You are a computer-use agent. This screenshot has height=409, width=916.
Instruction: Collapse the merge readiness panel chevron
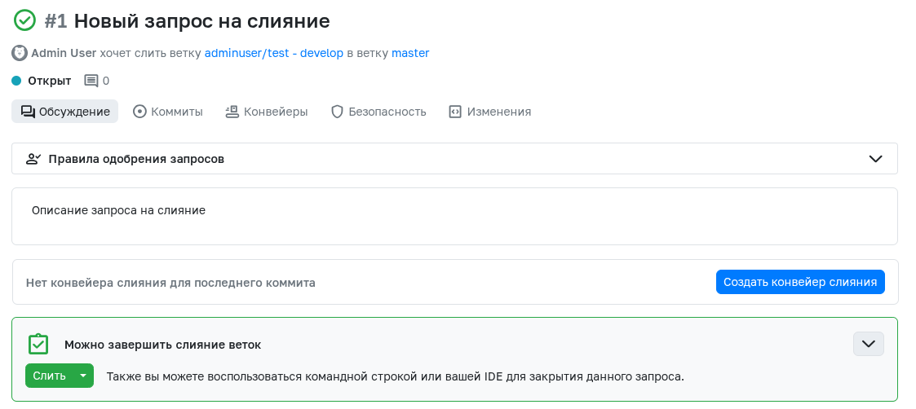pyautogui.click(x=869, y=344)
